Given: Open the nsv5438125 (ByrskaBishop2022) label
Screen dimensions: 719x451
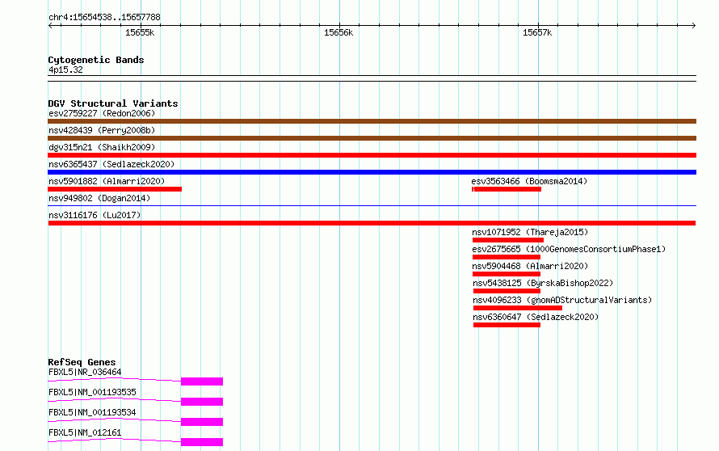Looking at the screenshot, I should point(543,283).
